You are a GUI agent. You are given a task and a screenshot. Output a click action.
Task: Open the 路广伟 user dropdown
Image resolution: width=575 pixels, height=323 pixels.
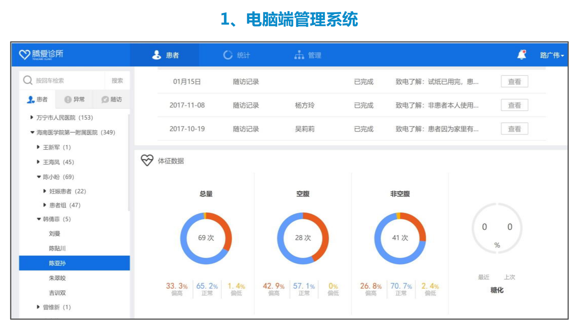[552, 55]
